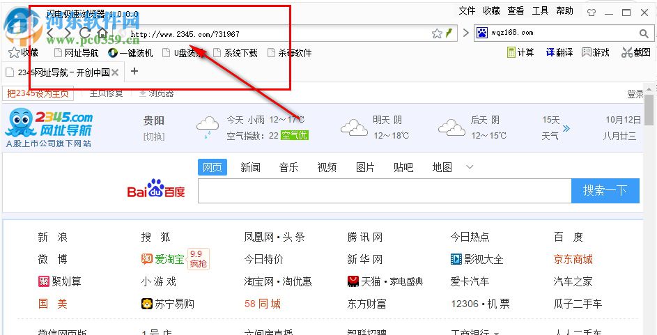Open the 计算 calculator tool
The width and height of the screenshot is (657, 335).
(520, 52)
